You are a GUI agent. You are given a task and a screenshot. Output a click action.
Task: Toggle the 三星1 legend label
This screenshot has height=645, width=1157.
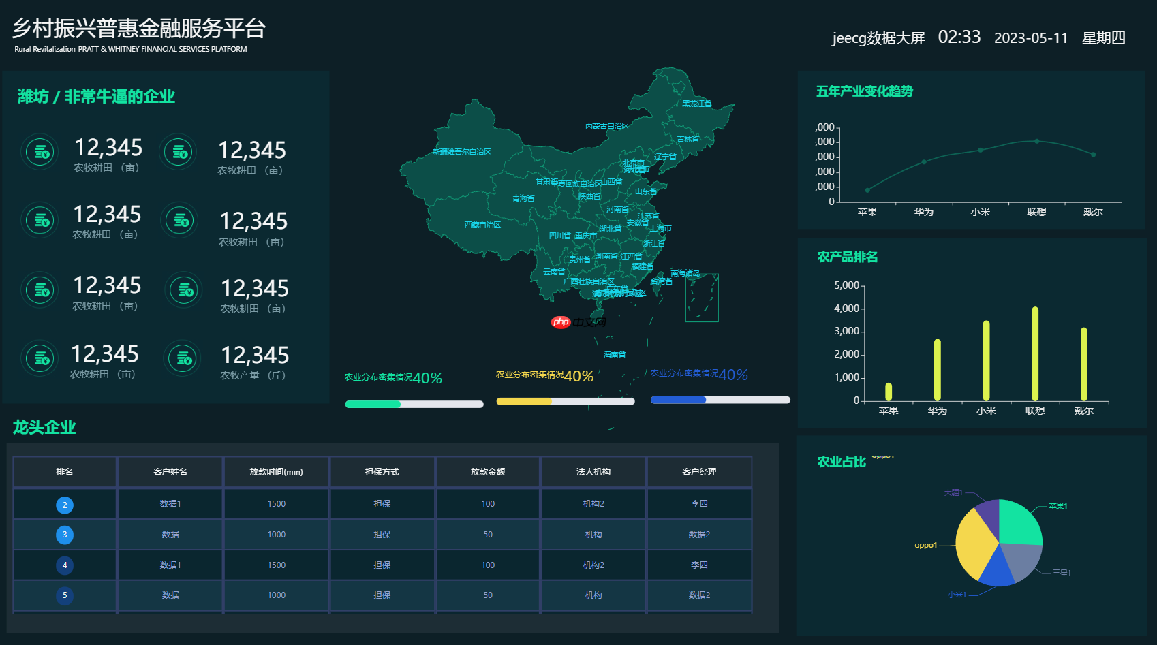coord(1060,574)
